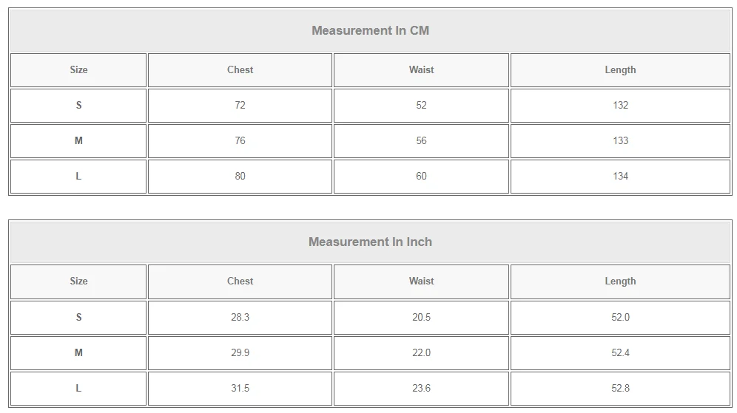Image resolution: width=737 pixels, height=413 pixels.
Task: Select the Chest column header in CM table
Action: click(240, 69)
